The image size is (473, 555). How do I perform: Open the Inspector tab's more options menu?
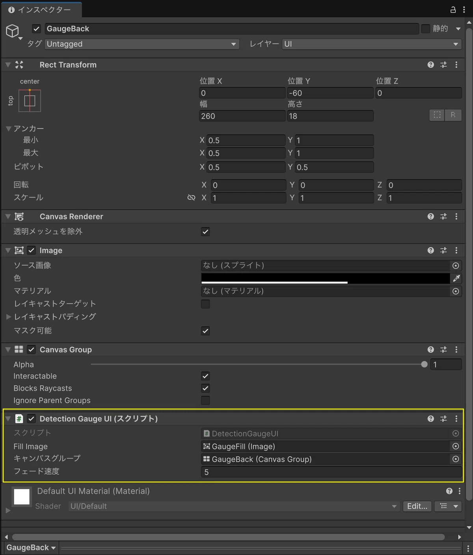click(x=464, y=9)
